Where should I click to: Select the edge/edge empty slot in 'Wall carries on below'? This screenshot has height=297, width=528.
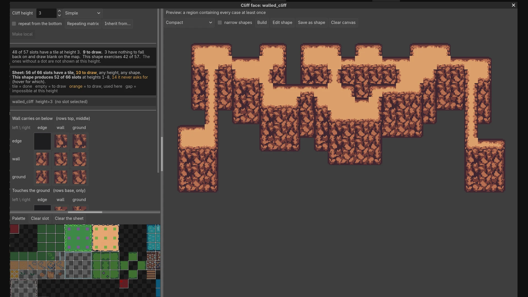[x=42, y=141]
